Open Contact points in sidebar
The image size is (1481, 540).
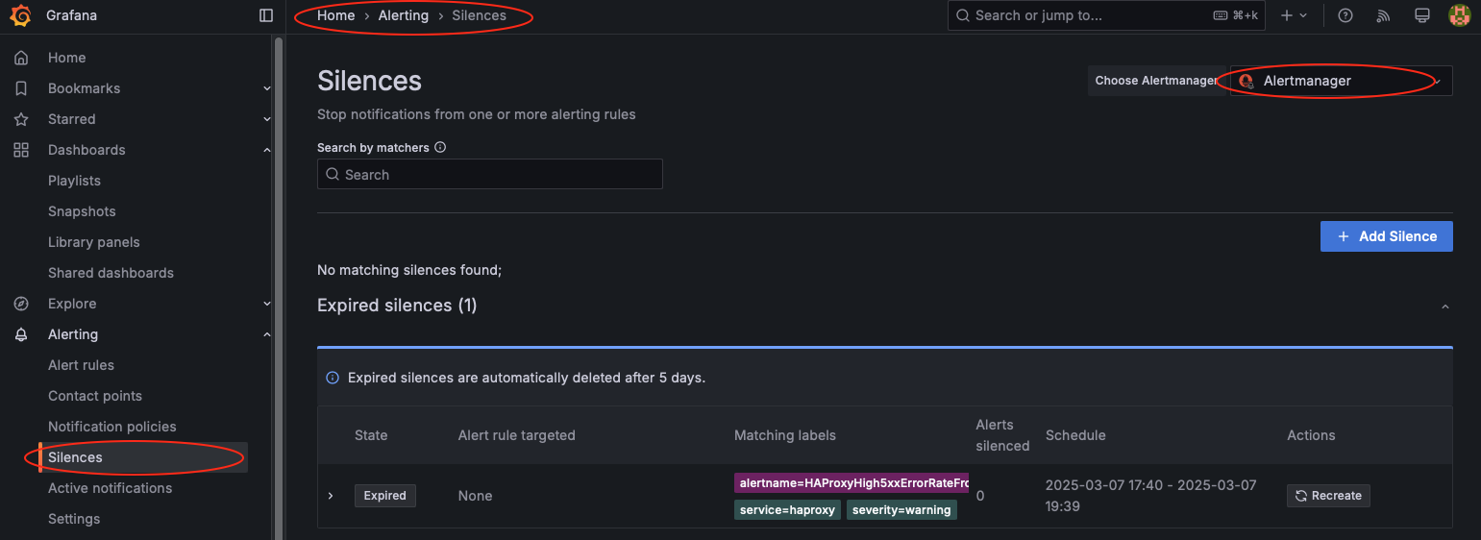pos(95,396)
